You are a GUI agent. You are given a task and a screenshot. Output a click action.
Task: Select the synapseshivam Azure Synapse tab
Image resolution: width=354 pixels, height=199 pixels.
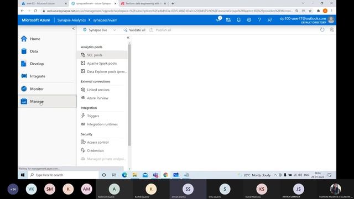94,4
